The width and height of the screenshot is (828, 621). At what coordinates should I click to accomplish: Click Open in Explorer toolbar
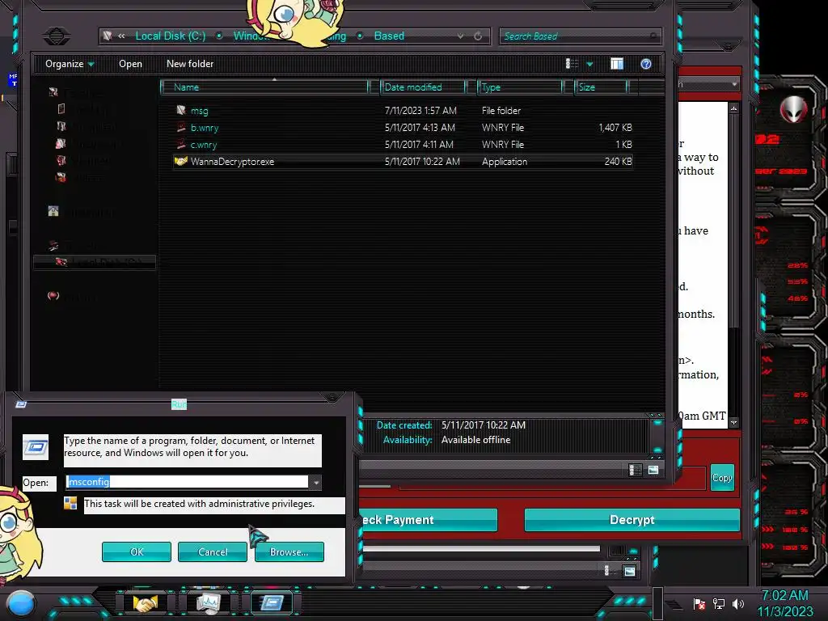130,64
